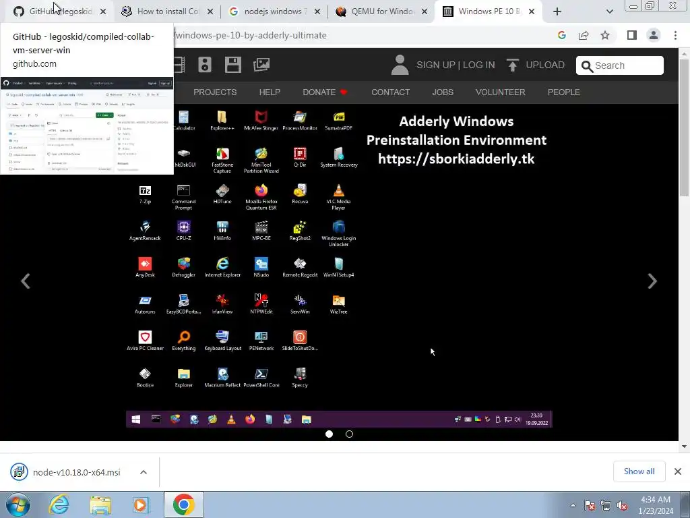This screenshot has width=690, height=518.
Task: Click the LOG IN link
Action: click(479, 65)
